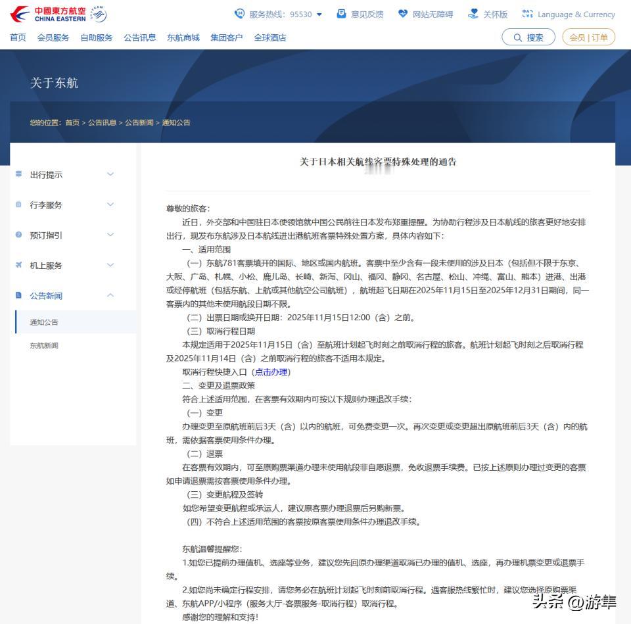Viewport: 631px width, 624px height.
Task: Click the 搜索 search button
Action: (528, 37)
